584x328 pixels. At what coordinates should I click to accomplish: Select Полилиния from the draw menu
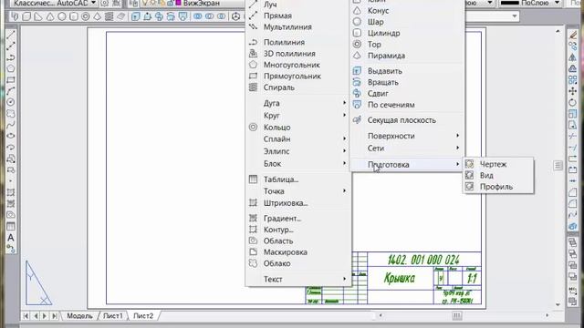298,43
